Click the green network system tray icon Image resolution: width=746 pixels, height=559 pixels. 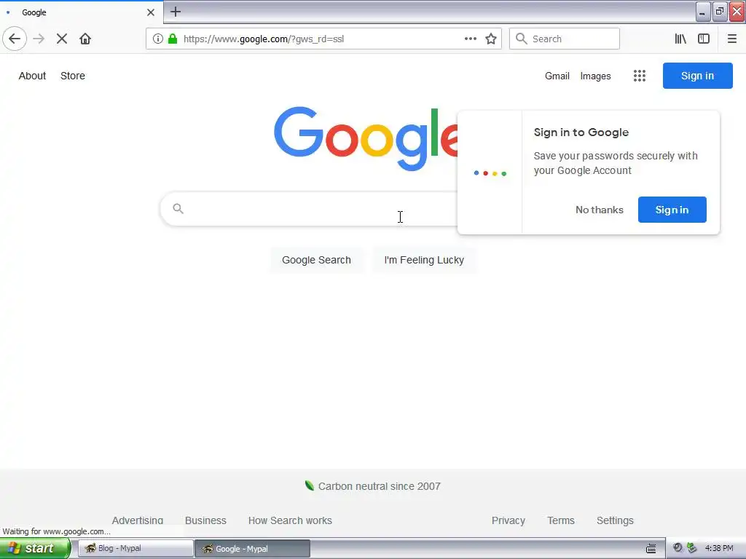point(692,548)
